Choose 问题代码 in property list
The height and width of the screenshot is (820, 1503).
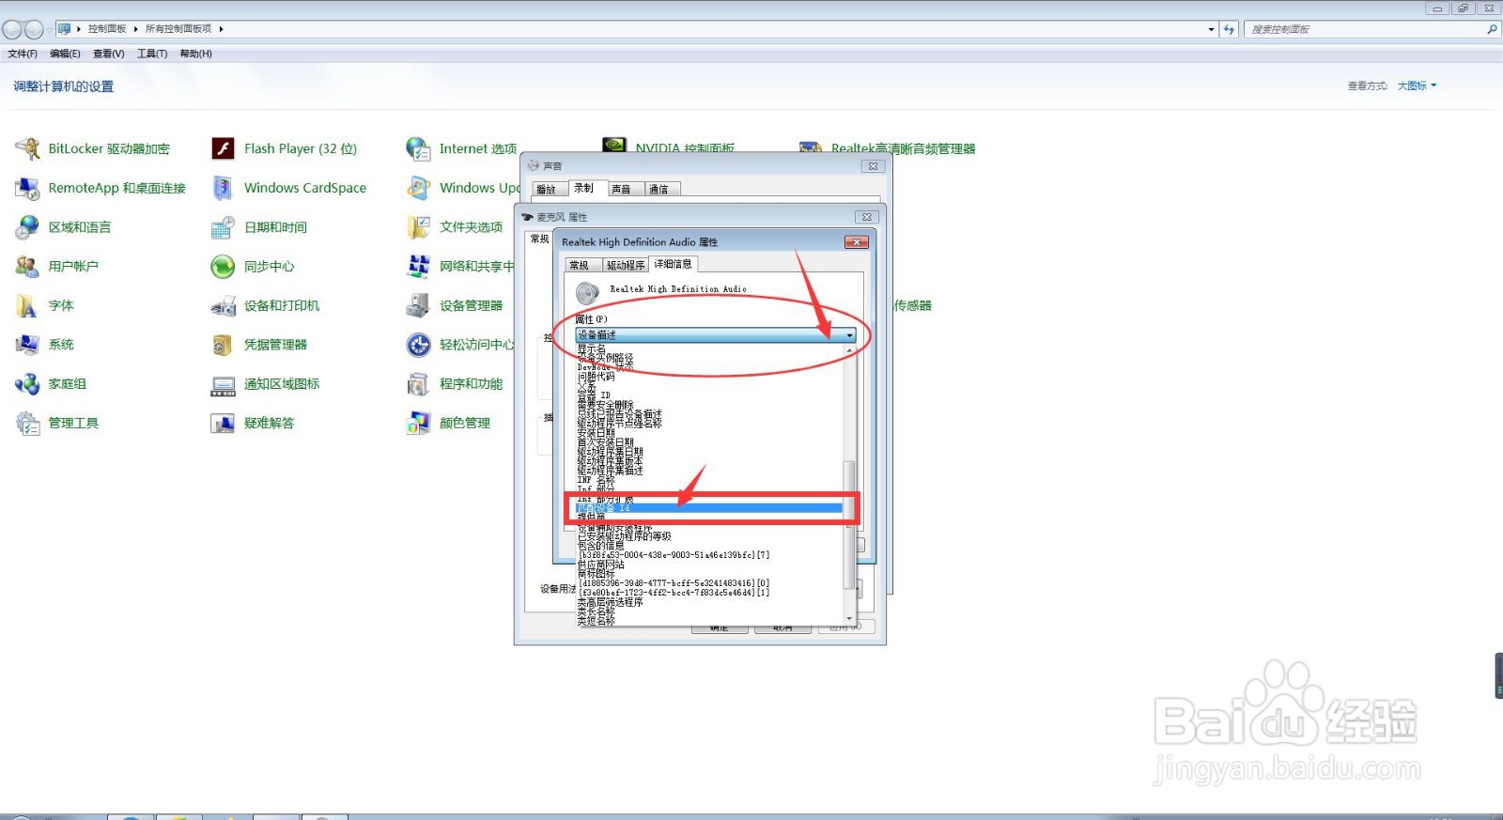[x=709, y=377]
